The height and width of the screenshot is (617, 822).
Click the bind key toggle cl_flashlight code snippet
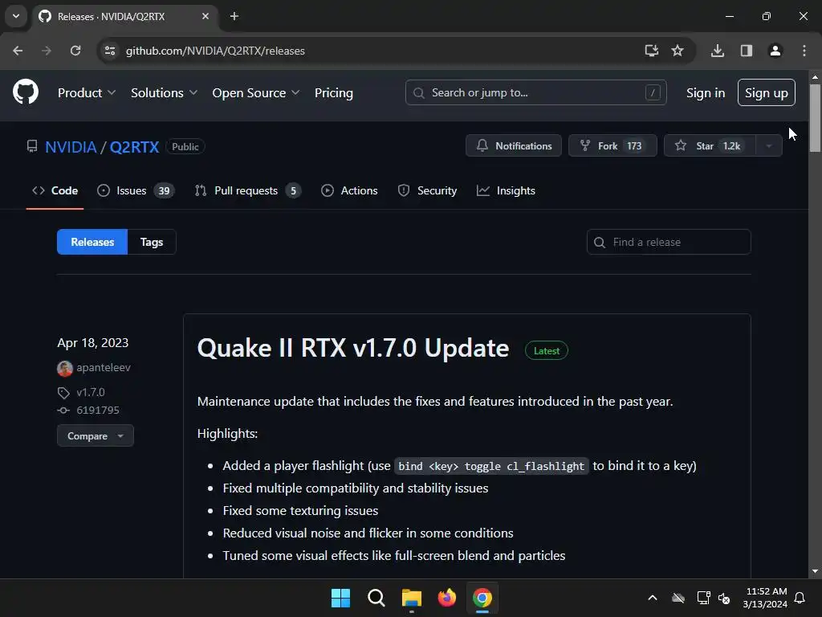click(x=491, y=467)
